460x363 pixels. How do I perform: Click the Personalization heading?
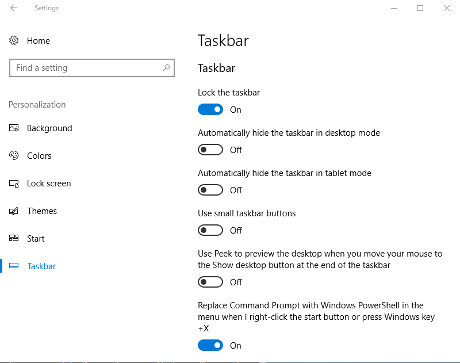tap(37, 105)
